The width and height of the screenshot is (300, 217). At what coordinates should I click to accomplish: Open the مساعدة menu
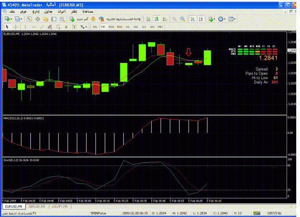[x=88, y=12]
